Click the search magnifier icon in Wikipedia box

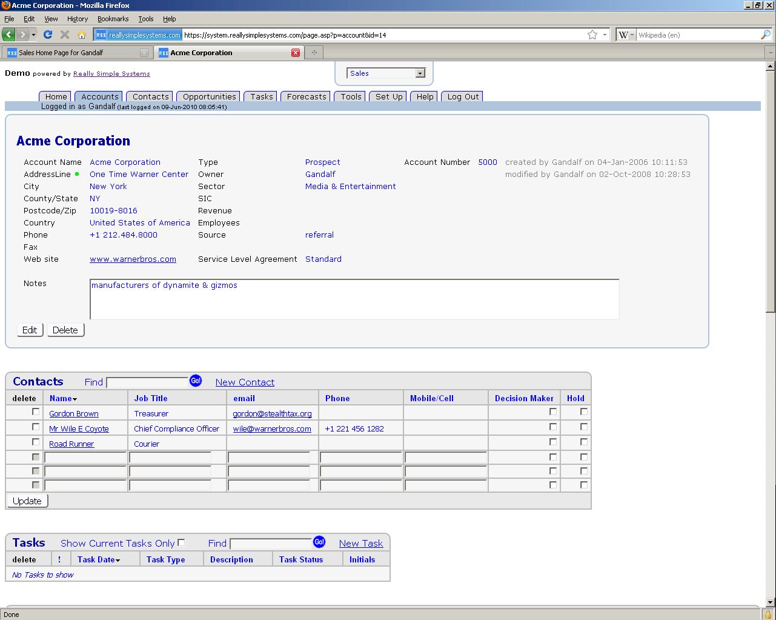tap(766, 35)
